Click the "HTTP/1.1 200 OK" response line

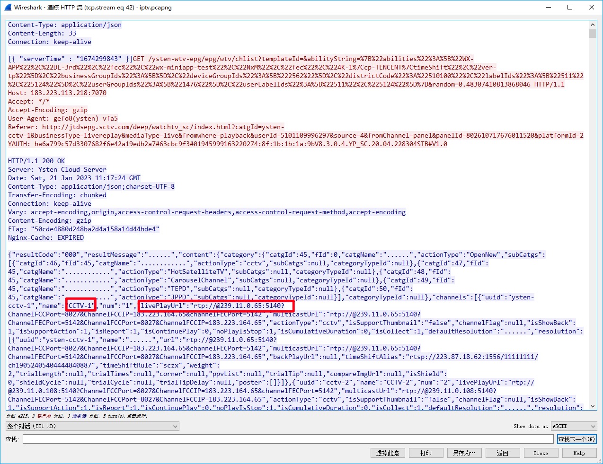coord(36,161)
